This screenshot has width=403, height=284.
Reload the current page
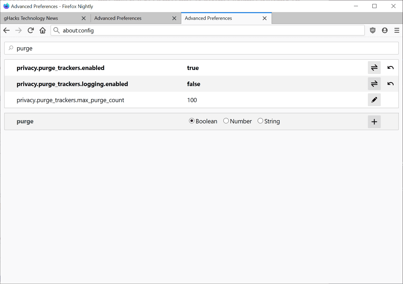[x=31, y=30]
